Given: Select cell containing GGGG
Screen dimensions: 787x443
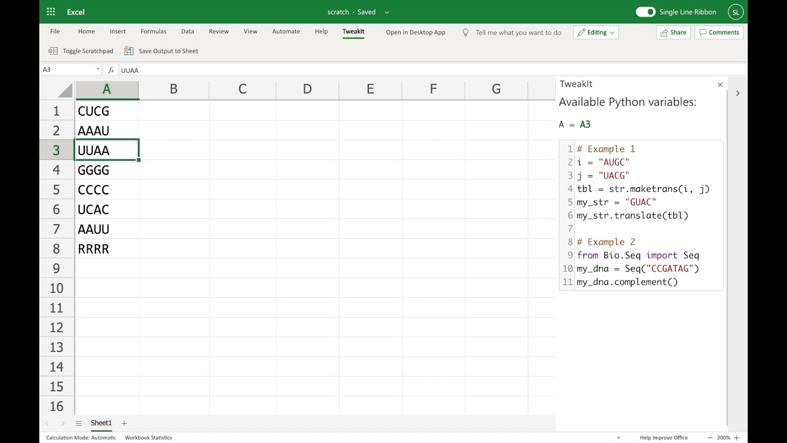Looking at the screenshot, I should coord(107,170).
